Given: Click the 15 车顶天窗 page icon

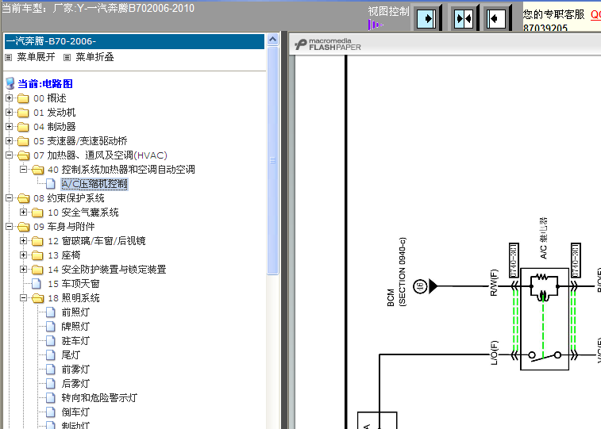Looking at the screenshot, I should point(37,284).
